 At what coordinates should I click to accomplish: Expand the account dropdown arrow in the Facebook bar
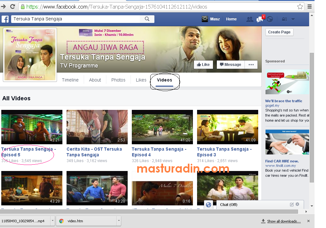point(293,19)
